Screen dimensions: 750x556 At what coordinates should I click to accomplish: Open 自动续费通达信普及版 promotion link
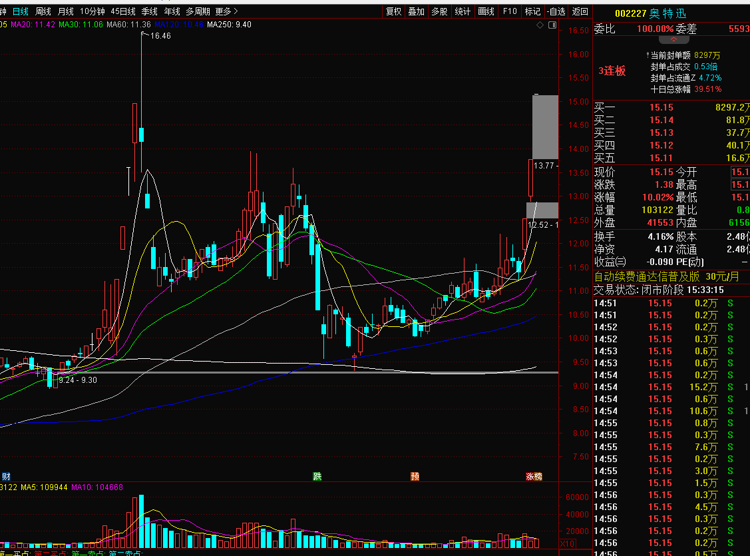point(666,276)
